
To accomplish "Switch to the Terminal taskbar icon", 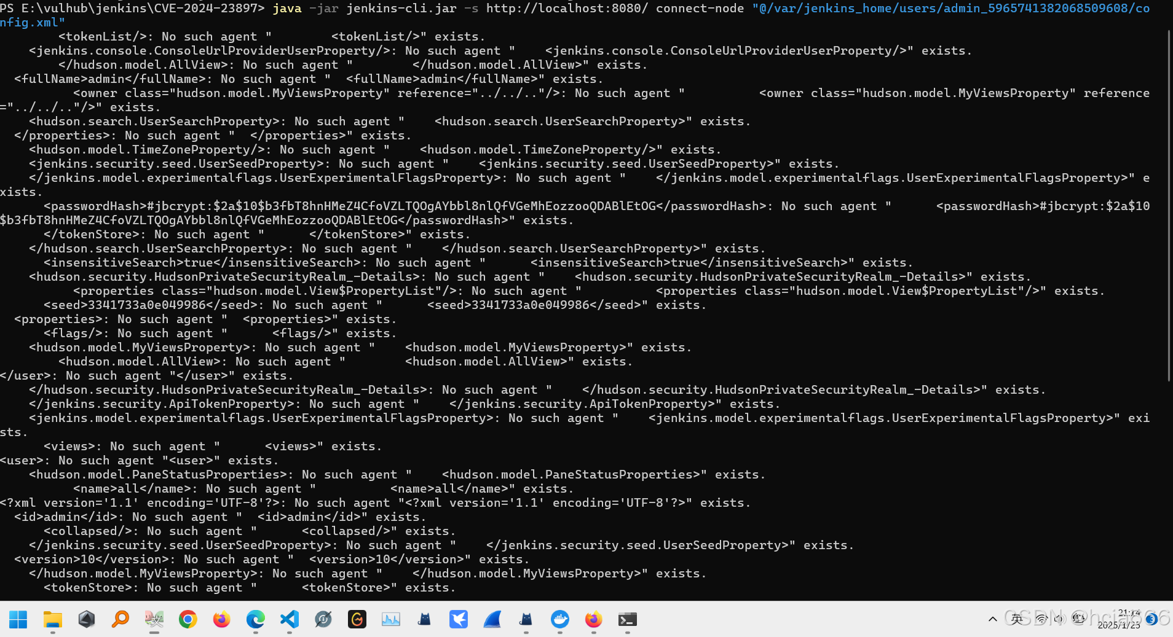I will 627,619.
